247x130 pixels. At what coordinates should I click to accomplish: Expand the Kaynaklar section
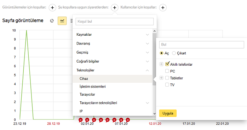[113, 35]
